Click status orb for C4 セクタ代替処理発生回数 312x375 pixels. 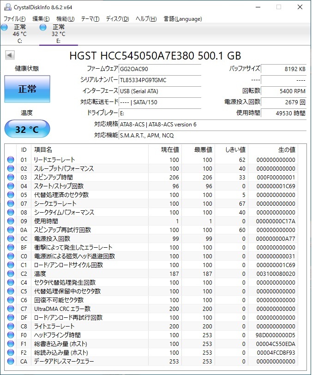tap(11, 282)
